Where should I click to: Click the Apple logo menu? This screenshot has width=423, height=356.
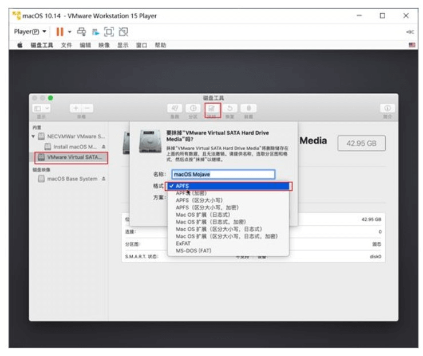click(x=19, y=45)
